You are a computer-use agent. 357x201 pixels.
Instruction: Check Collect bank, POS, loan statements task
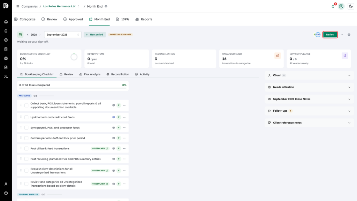pyautogui.click(x=26, y=105)
